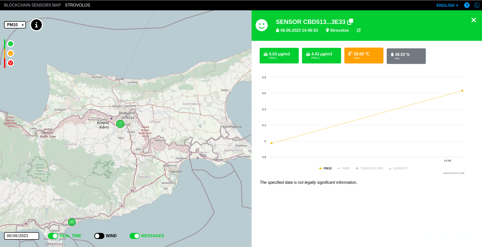Click the date field 06/06/2023
Screen dimensions: 482x247
coord(21,236)
